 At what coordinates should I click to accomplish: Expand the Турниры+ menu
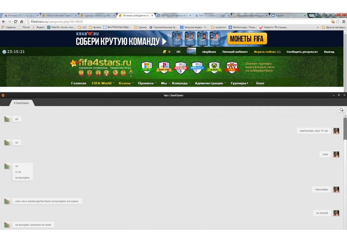tap(241, 83)
